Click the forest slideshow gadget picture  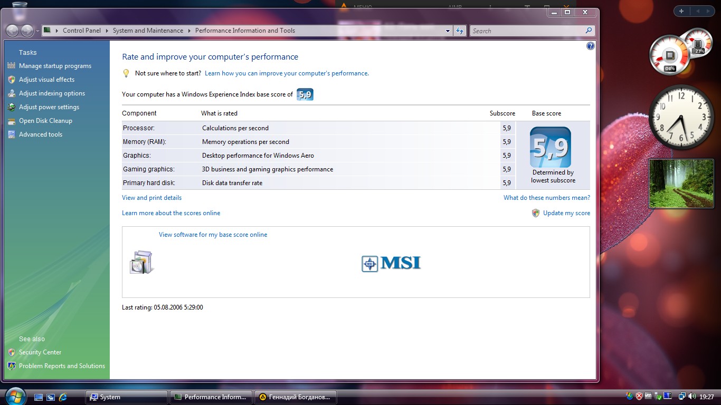point(680,184)
